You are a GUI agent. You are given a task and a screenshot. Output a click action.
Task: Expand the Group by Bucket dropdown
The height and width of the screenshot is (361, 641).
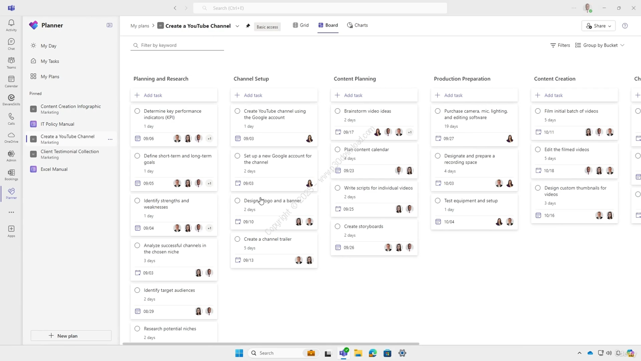click(599, 45)
